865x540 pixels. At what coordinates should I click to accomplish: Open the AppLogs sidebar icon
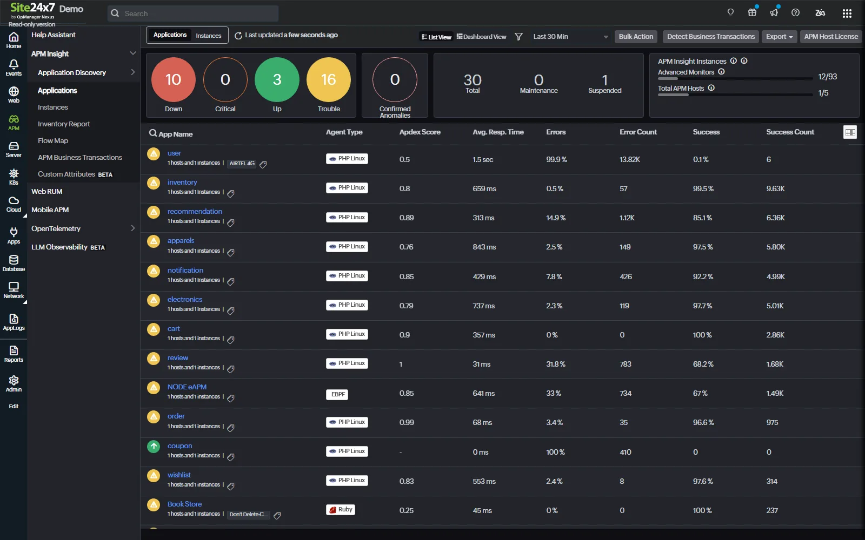point(14,322)
